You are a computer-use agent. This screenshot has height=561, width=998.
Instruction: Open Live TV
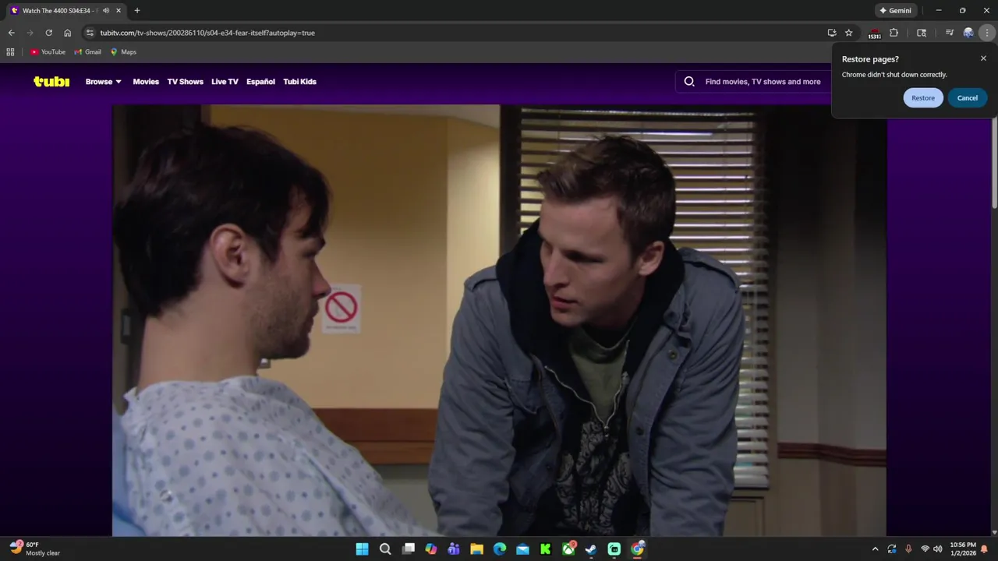[225, 81]
